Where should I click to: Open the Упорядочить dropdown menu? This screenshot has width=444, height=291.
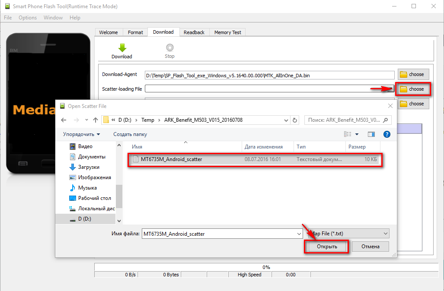81,134
